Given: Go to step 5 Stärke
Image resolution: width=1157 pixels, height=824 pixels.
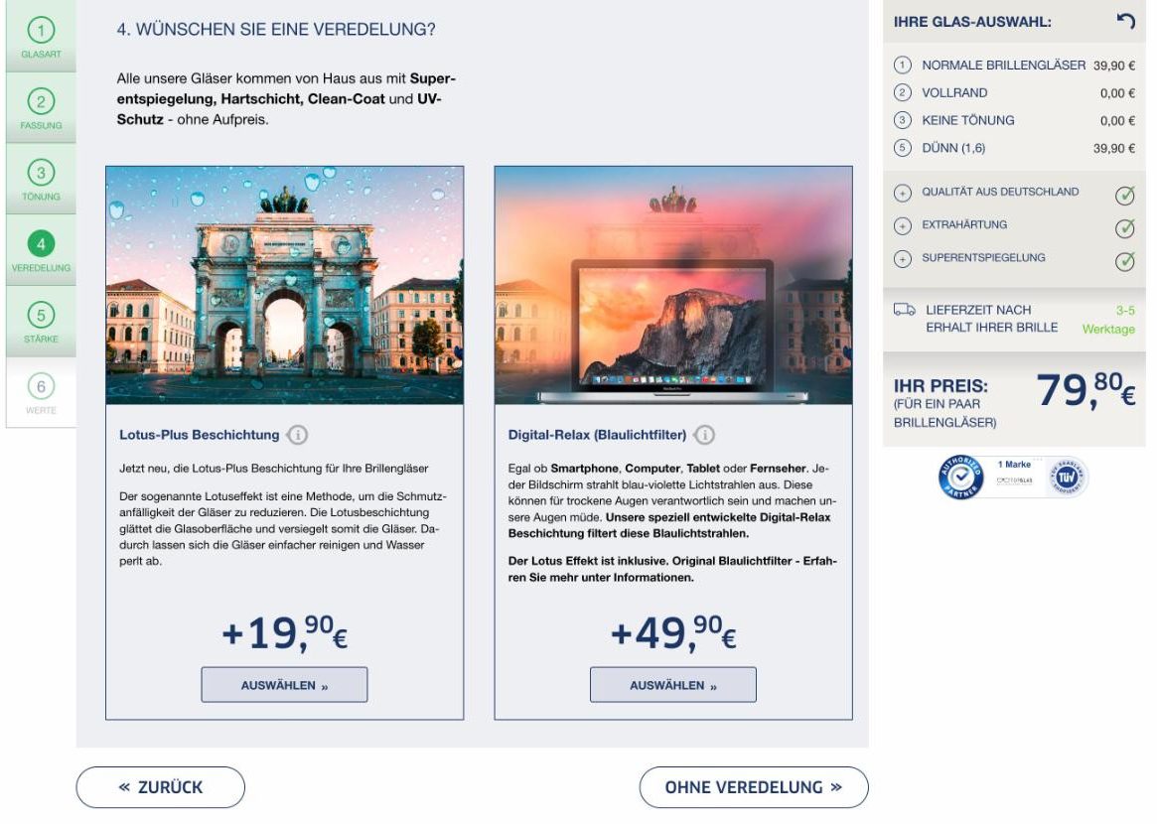Looking at the screenshot, I should 42,322.
